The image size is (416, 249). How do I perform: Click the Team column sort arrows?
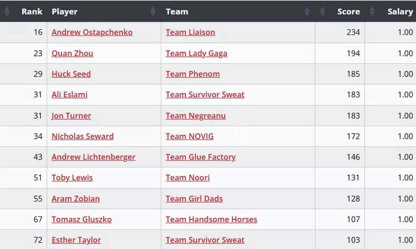tap(307, 11)
